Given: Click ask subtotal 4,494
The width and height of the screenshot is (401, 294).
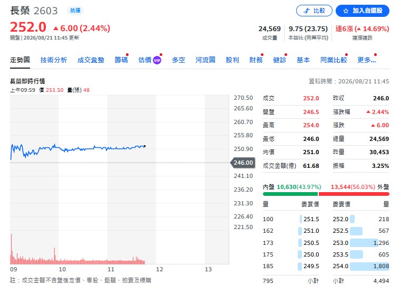Looking at the screenshot, I should coord(381,281).
